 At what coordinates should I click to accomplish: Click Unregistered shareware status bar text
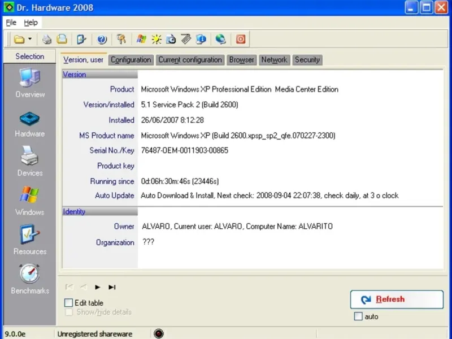95,334
